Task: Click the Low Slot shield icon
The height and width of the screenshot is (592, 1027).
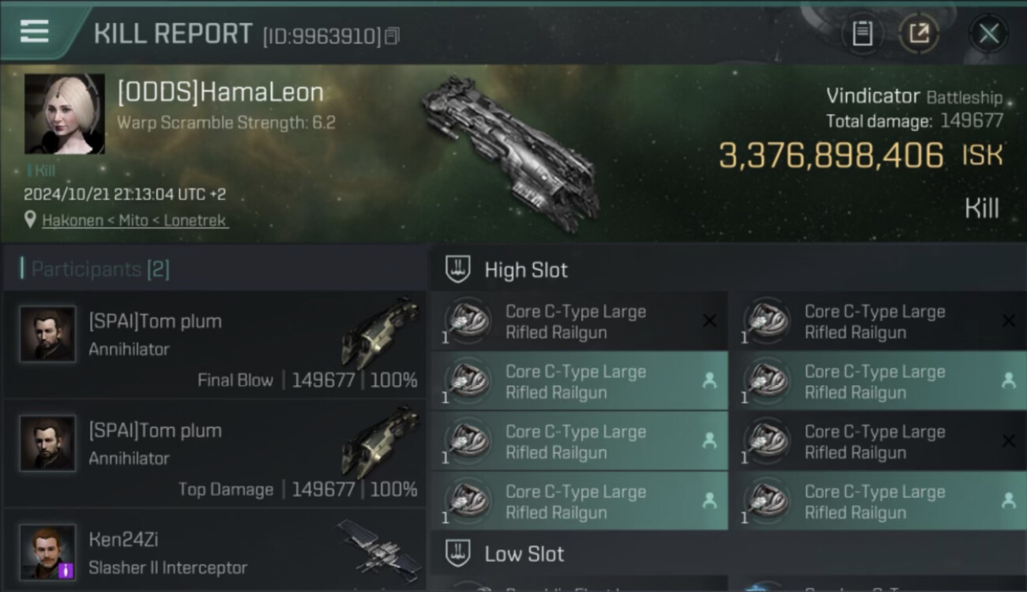Action: pos(458,553)
